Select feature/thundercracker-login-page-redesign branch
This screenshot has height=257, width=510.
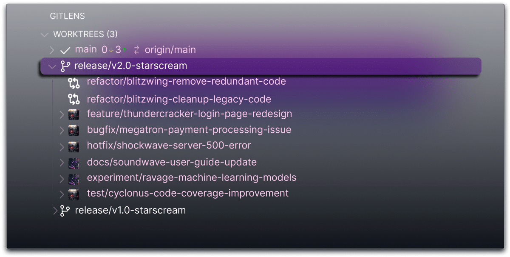(189, 114)
